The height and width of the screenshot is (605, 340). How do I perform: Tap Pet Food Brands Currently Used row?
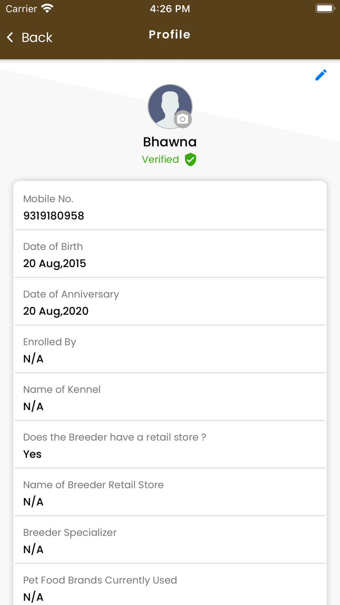170,587
